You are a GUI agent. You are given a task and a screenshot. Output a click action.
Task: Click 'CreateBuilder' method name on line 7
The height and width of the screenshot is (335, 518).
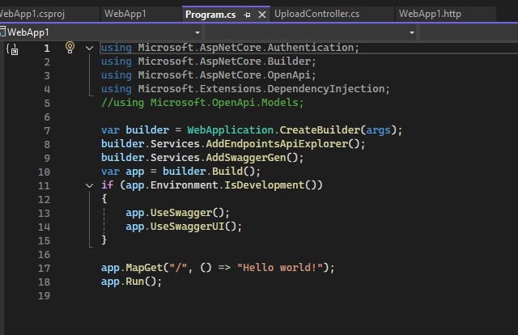click(x=320, y=130)
